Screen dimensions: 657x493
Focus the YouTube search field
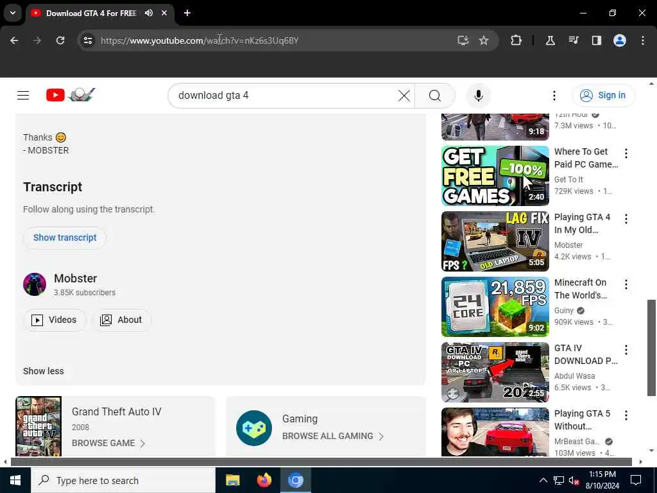(285, 96)
